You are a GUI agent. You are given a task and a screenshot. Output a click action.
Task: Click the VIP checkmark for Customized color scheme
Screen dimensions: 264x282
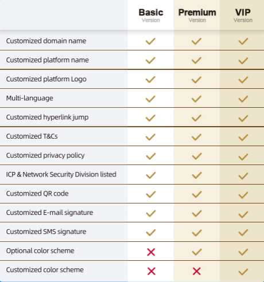click(x=243, y=272)
